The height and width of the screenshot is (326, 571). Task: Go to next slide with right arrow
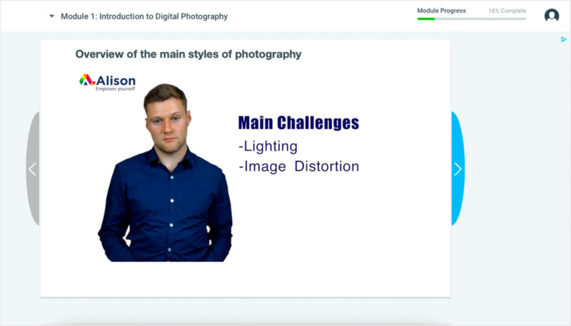458,168
